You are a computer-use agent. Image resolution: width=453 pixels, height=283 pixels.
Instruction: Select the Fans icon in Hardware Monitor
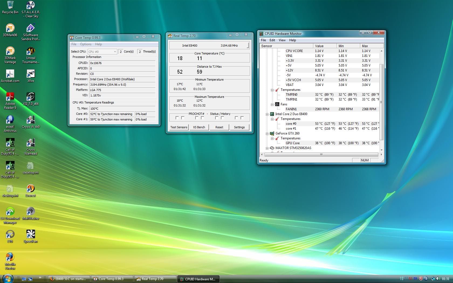coord(277,104)
